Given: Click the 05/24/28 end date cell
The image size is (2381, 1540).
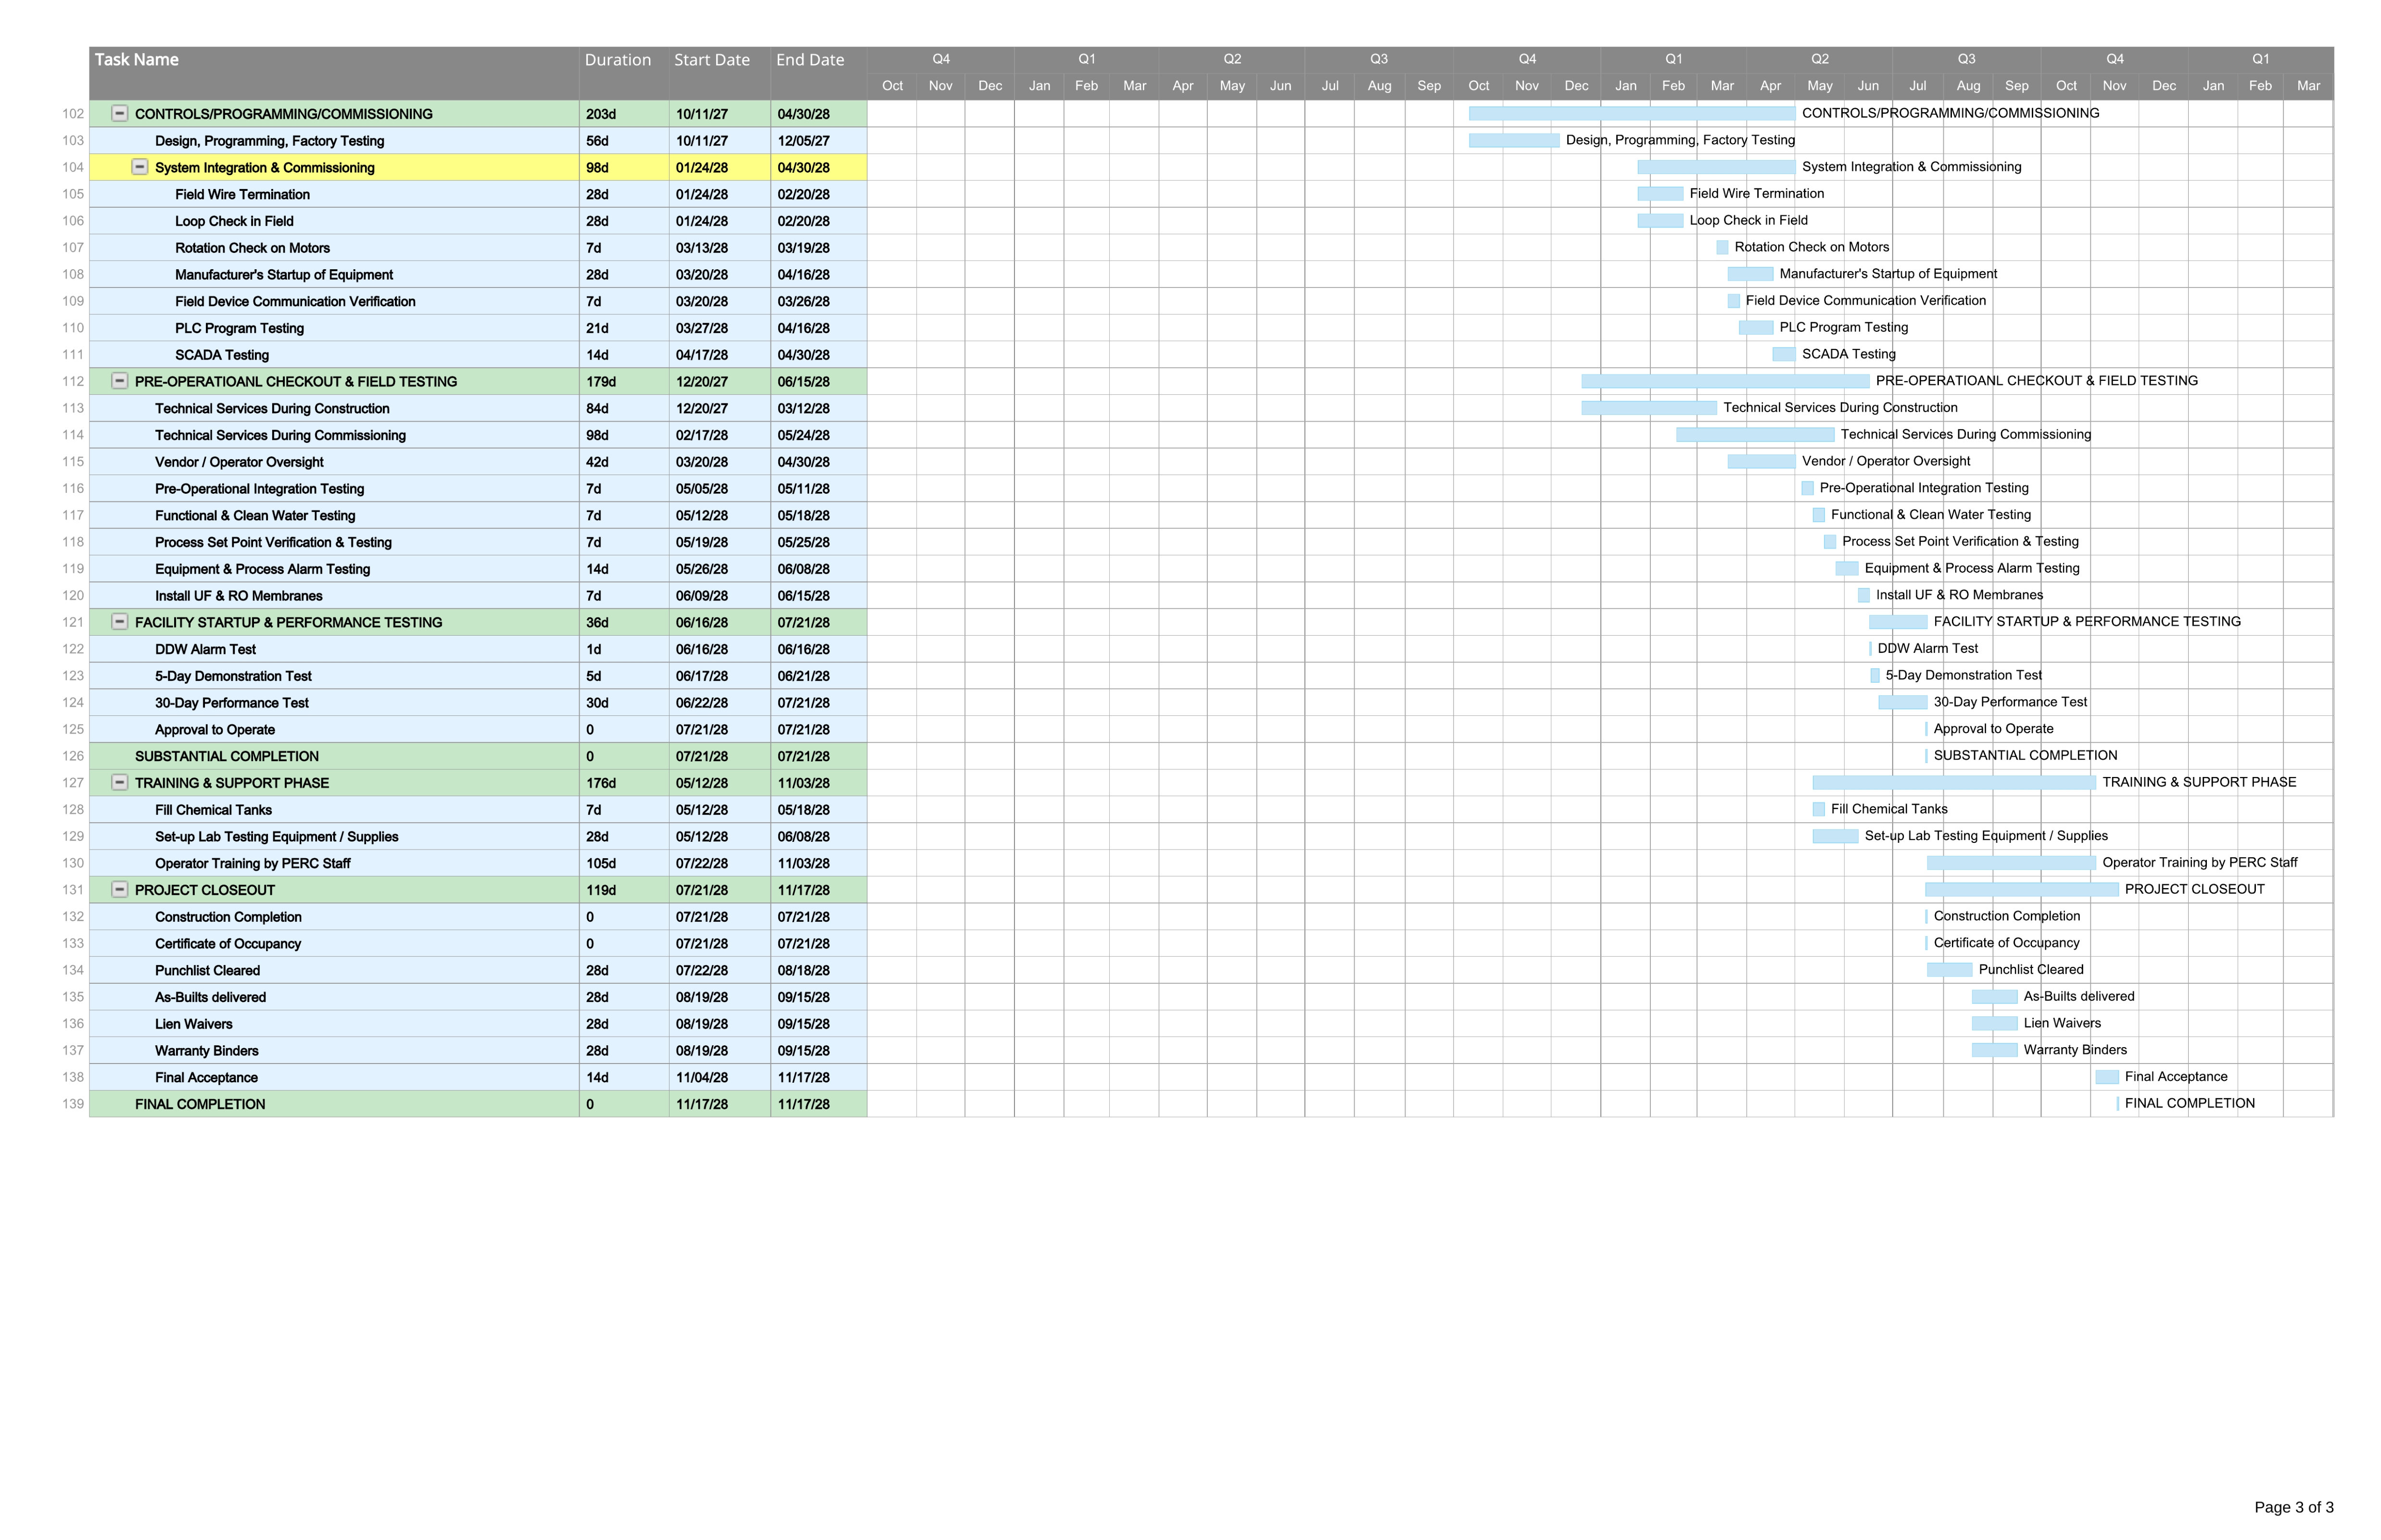Looking at the screenshot, I should 818,435.
